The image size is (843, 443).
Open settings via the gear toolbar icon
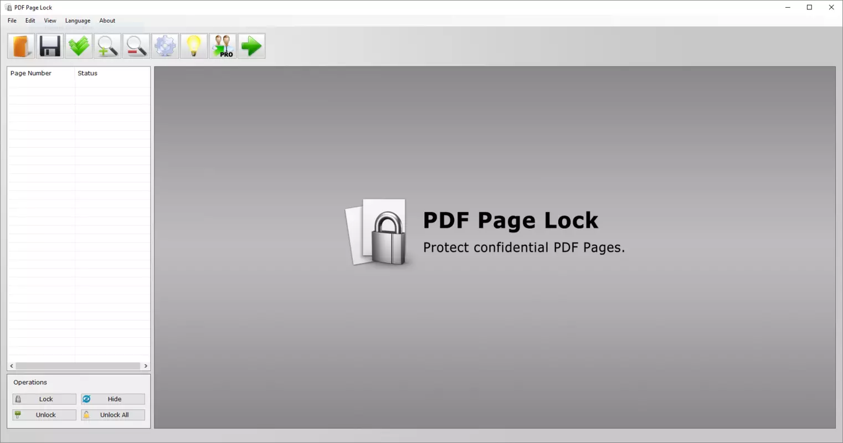coord(165,46)
